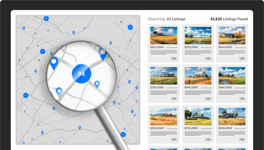Expand the 31 cluster marker on the map

[x=123, y=134]
